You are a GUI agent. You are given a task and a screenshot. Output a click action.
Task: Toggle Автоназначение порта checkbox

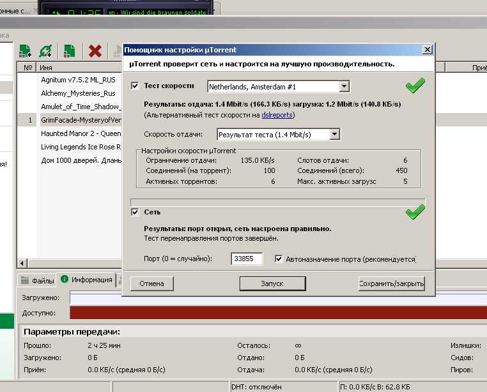click(279, 259)
